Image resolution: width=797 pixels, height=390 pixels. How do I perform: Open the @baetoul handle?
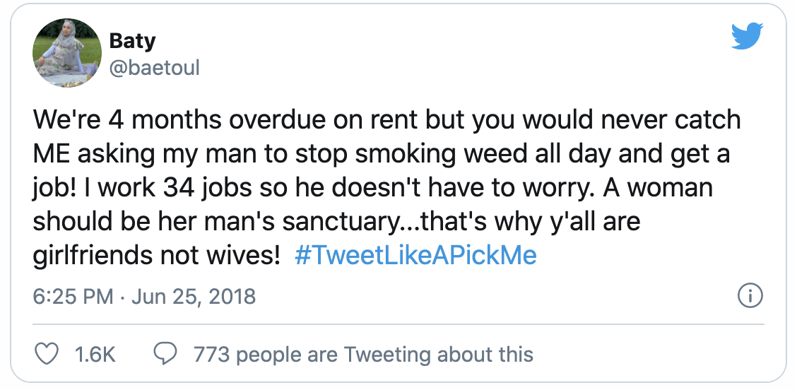(154, 67)
